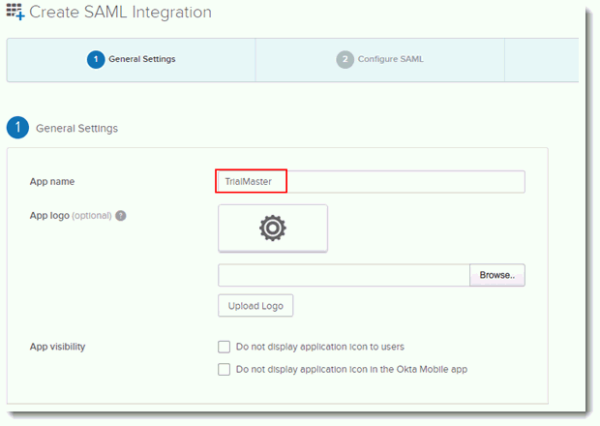Open the Configure SAML step tab
600x426 pixels.
pyautogui.click(x=380, y=60)
